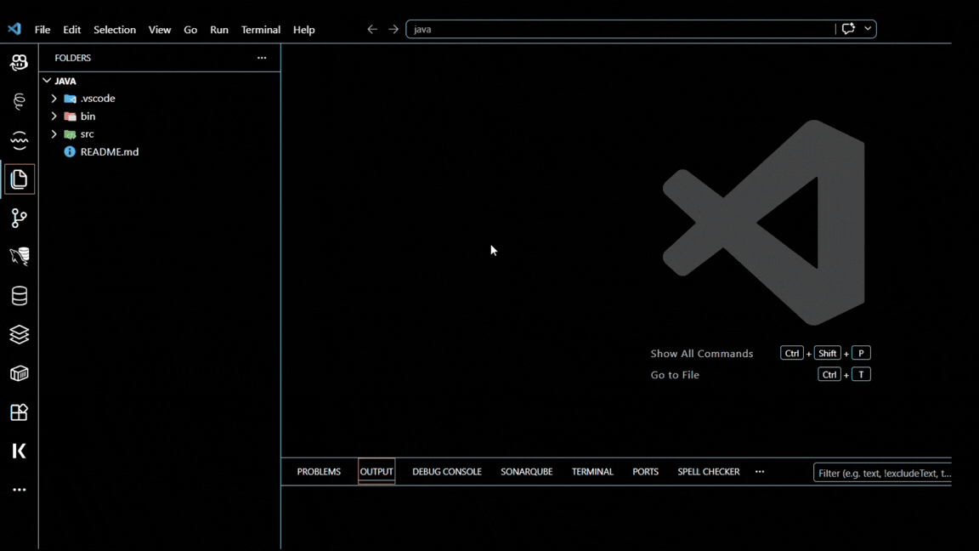Switch to the DEBUG CONSOLE tab

[446, 472]
